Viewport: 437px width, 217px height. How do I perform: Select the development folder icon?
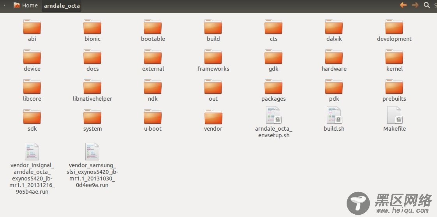394,27
